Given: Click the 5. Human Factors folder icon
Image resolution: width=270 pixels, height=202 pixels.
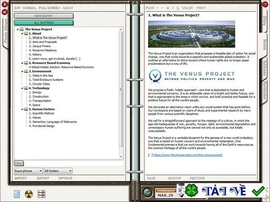Looking at the screenshot, I should (26, 109).
